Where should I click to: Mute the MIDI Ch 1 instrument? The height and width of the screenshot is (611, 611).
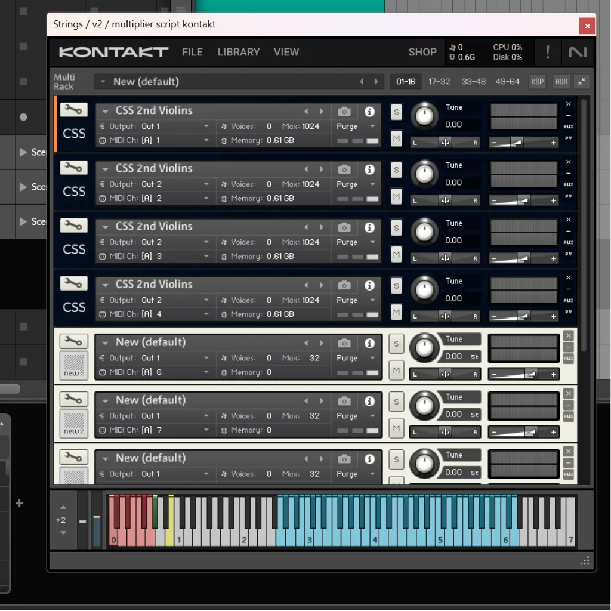click(396, 138)
